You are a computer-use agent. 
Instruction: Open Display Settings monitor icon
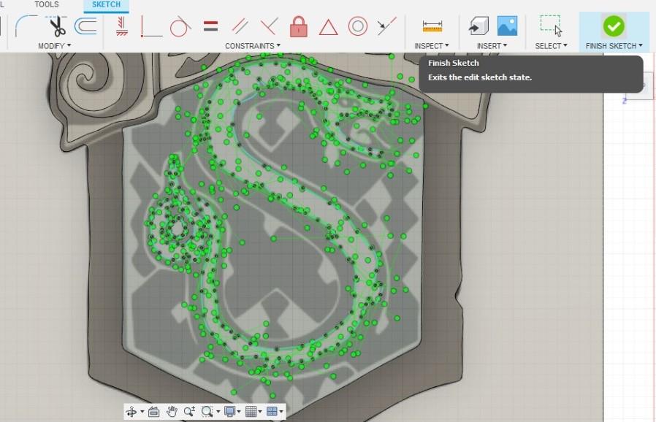tap(229, 412)
